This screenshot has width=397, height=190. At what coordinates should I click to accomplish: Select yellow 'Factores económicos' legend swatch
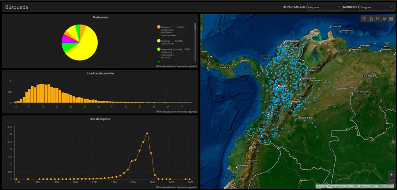(159, 41)
